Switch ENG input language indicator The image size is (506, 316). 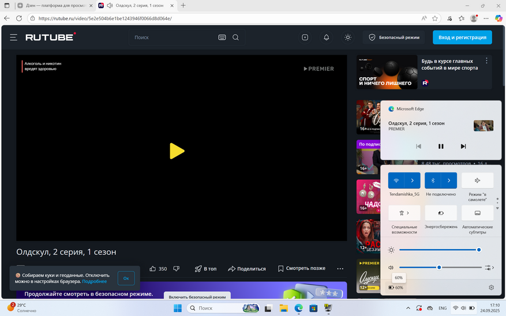(443, 308)
